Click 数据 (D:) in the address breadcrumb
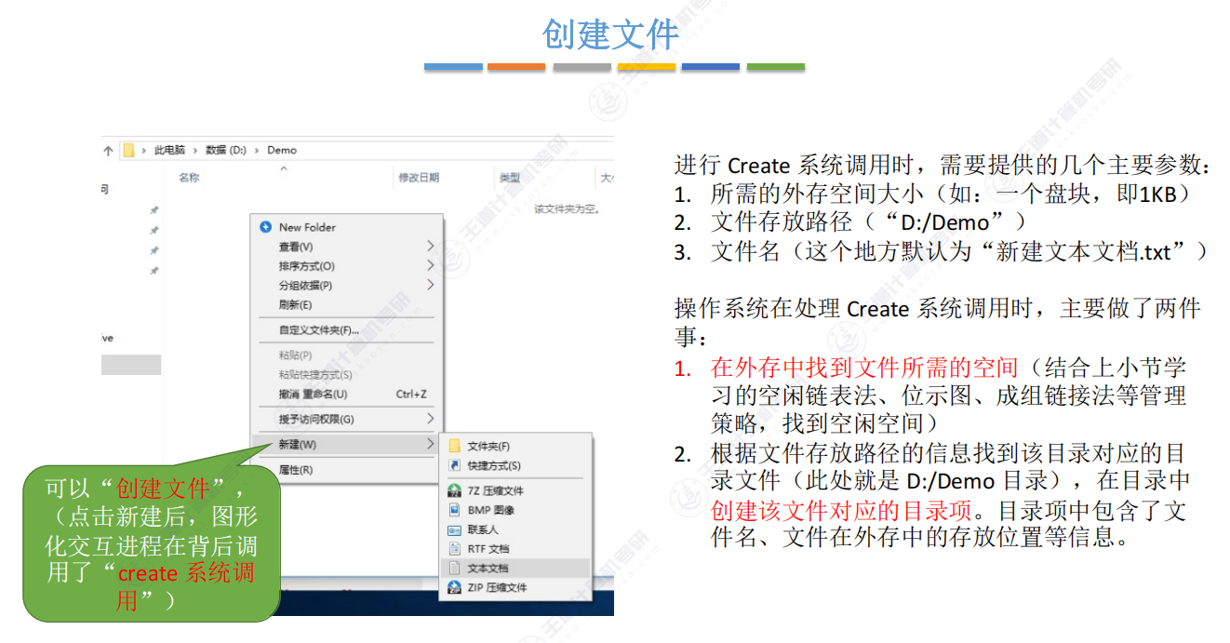The width and height of the screenshot is (1230, 643). point(226,150)
